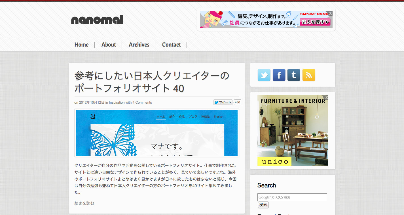Open the nanomal logo to go home
Viewport: 404px width, 215px height.
pos(97,20)
